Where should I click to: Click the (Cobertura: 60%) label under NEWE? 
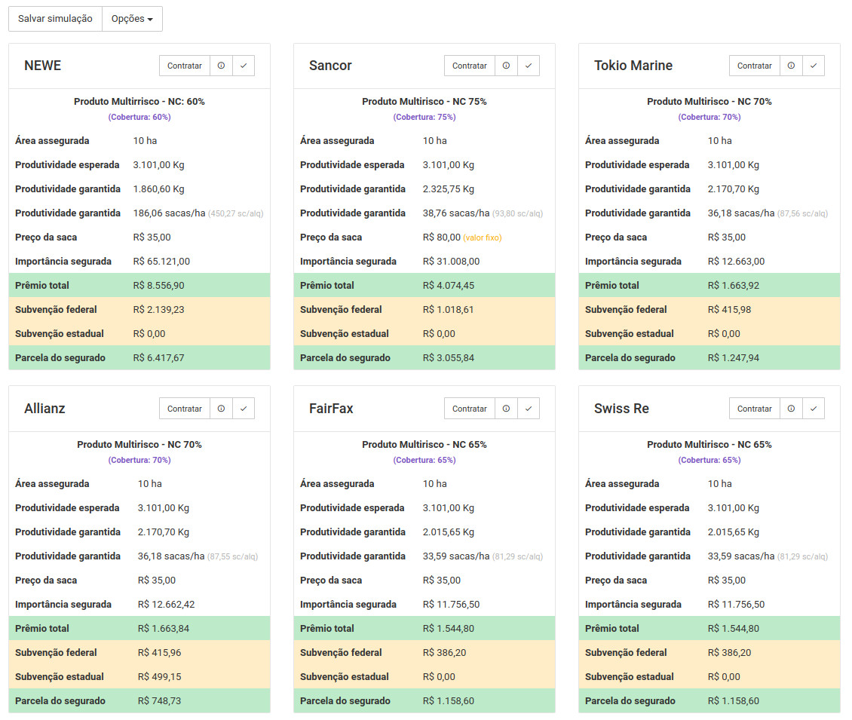139,117
